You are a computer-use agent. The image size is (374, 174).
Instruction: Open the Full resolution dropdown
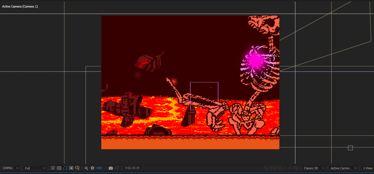click(35, 168)
